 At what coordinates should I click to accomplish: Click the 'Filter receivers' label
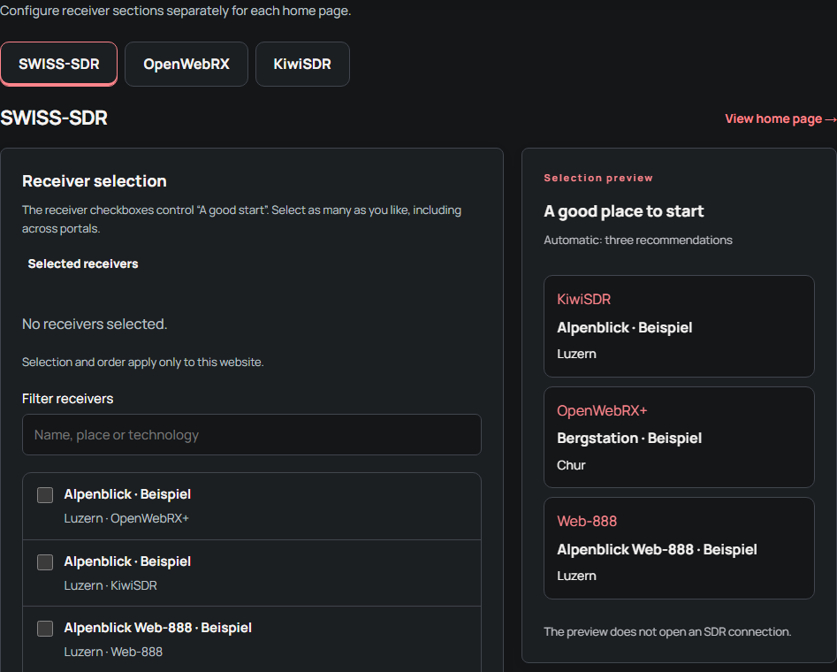(68, 399)
